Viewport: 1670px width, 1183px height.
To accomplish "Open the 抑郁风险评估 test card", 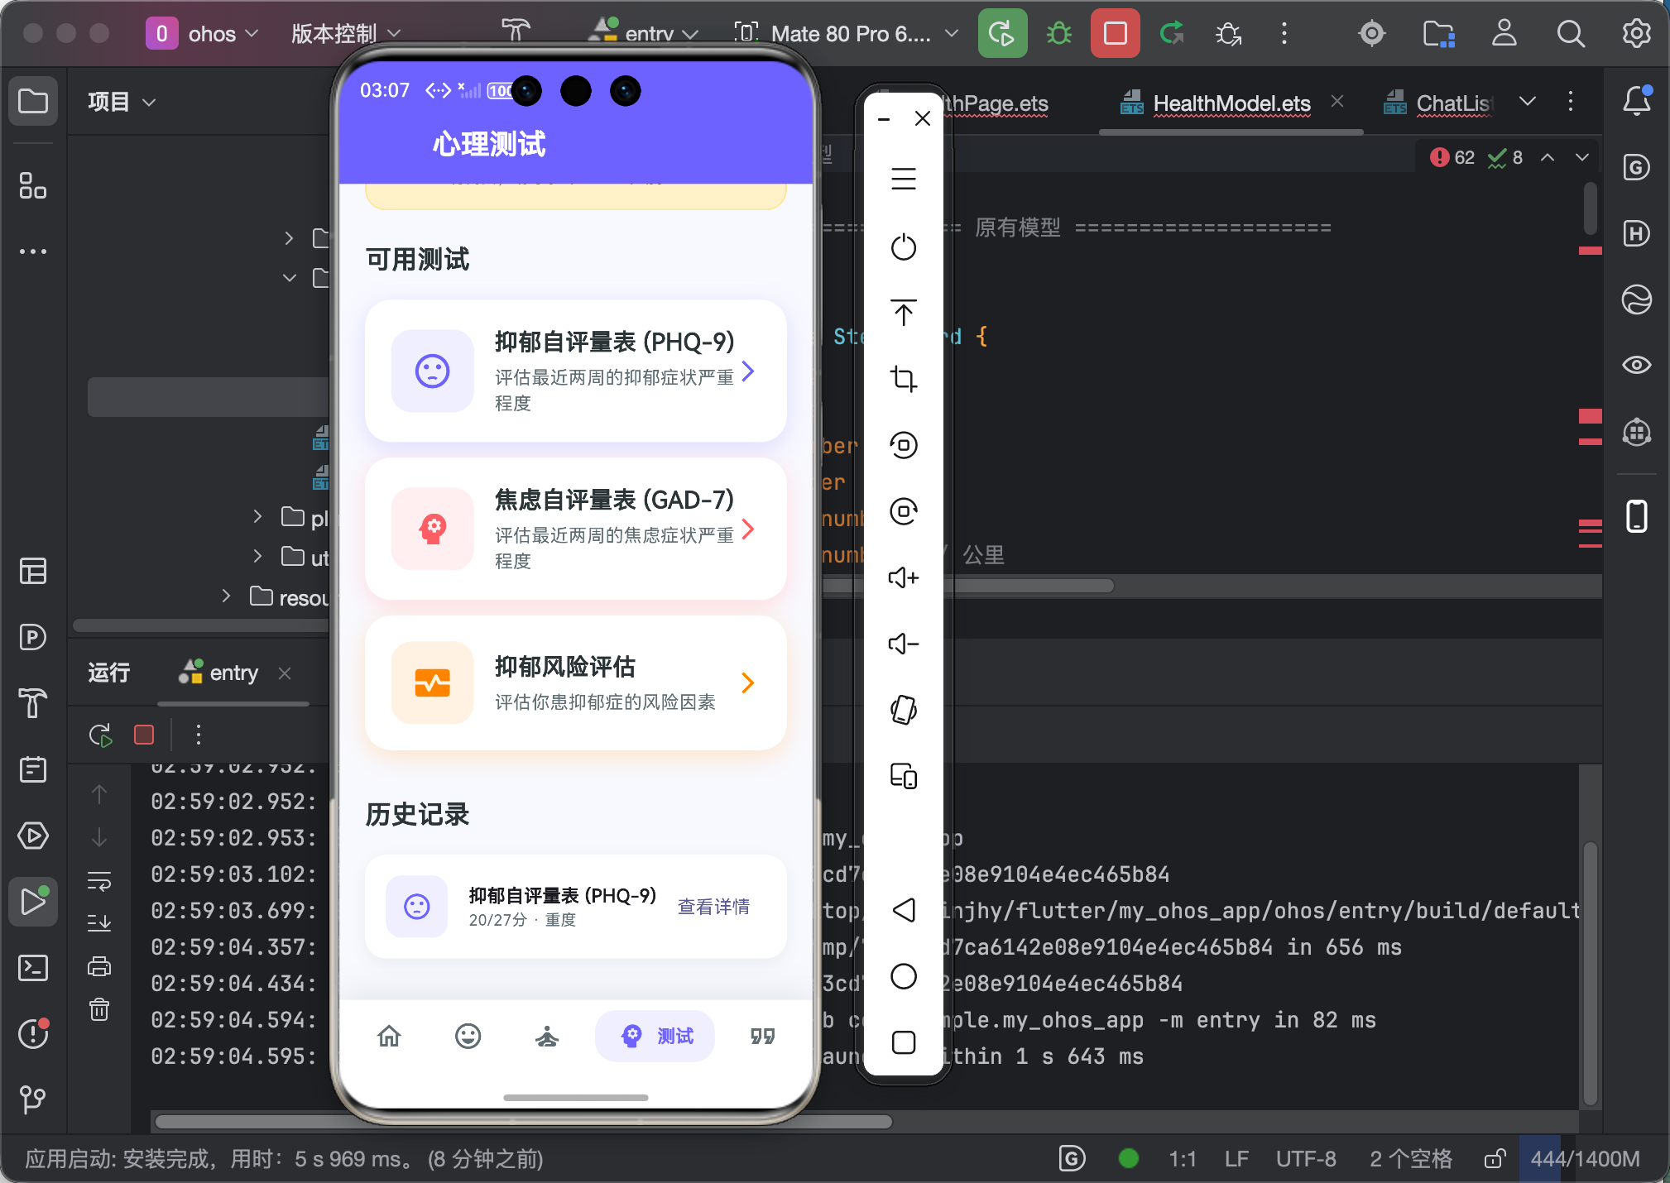I will [575, 683].
